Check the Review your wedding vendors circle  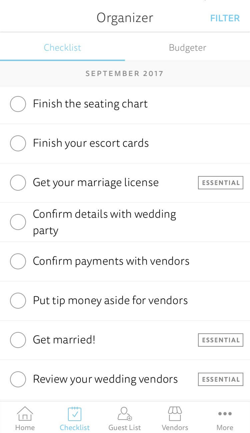pos(18,379)
